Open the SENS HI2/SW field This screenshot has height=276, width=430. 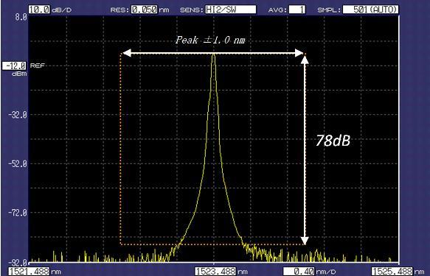coord(231,10)
